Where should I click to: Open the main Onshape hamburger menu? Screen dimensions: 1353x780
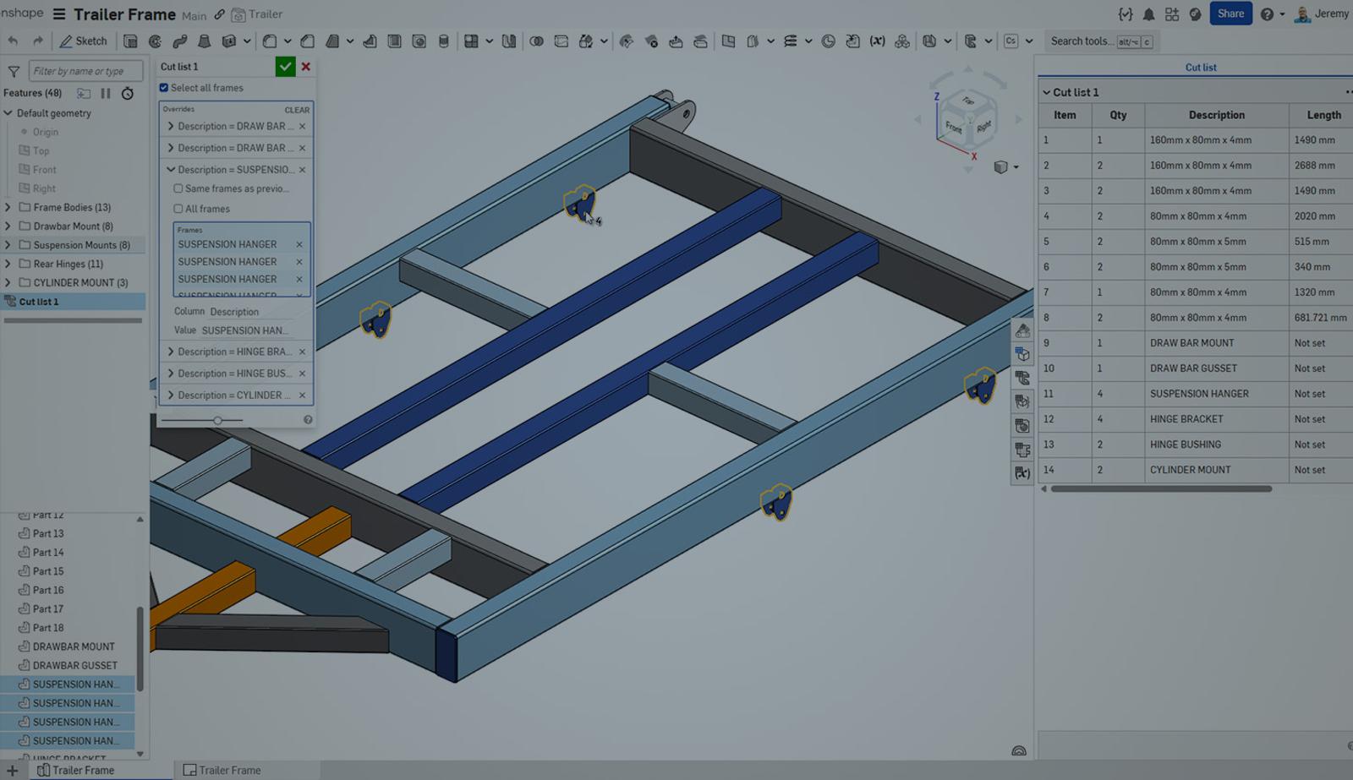58,14
